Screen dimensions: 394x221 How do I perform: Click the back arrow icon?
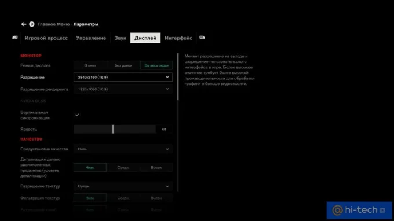(x=24, y=24)
